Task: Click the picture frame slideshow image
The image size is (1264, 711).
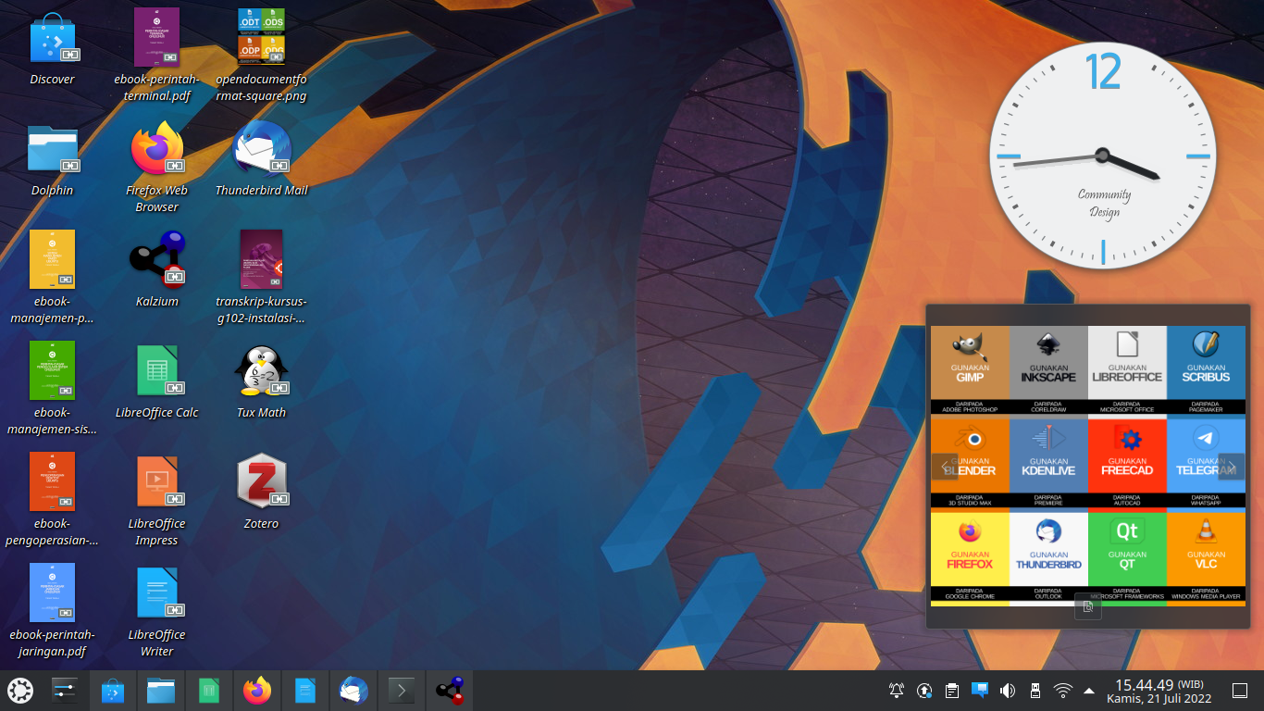Action: pos(1088,466)
